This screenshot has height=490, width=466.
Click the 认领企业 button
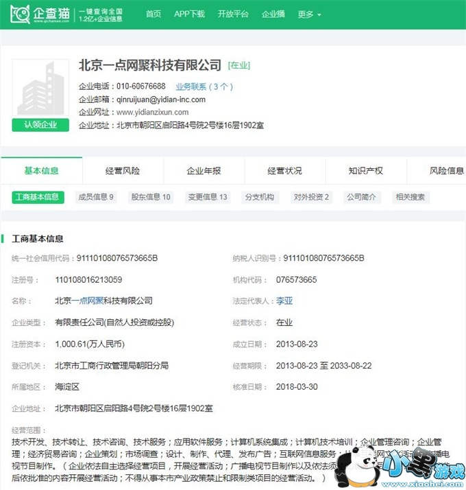[40, 125]
